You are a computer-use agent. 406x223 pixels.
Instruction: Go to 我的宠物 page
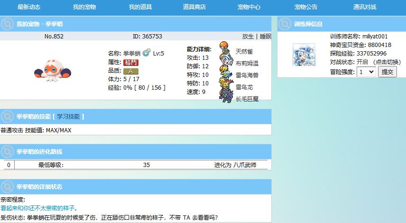tap(84, 7)
